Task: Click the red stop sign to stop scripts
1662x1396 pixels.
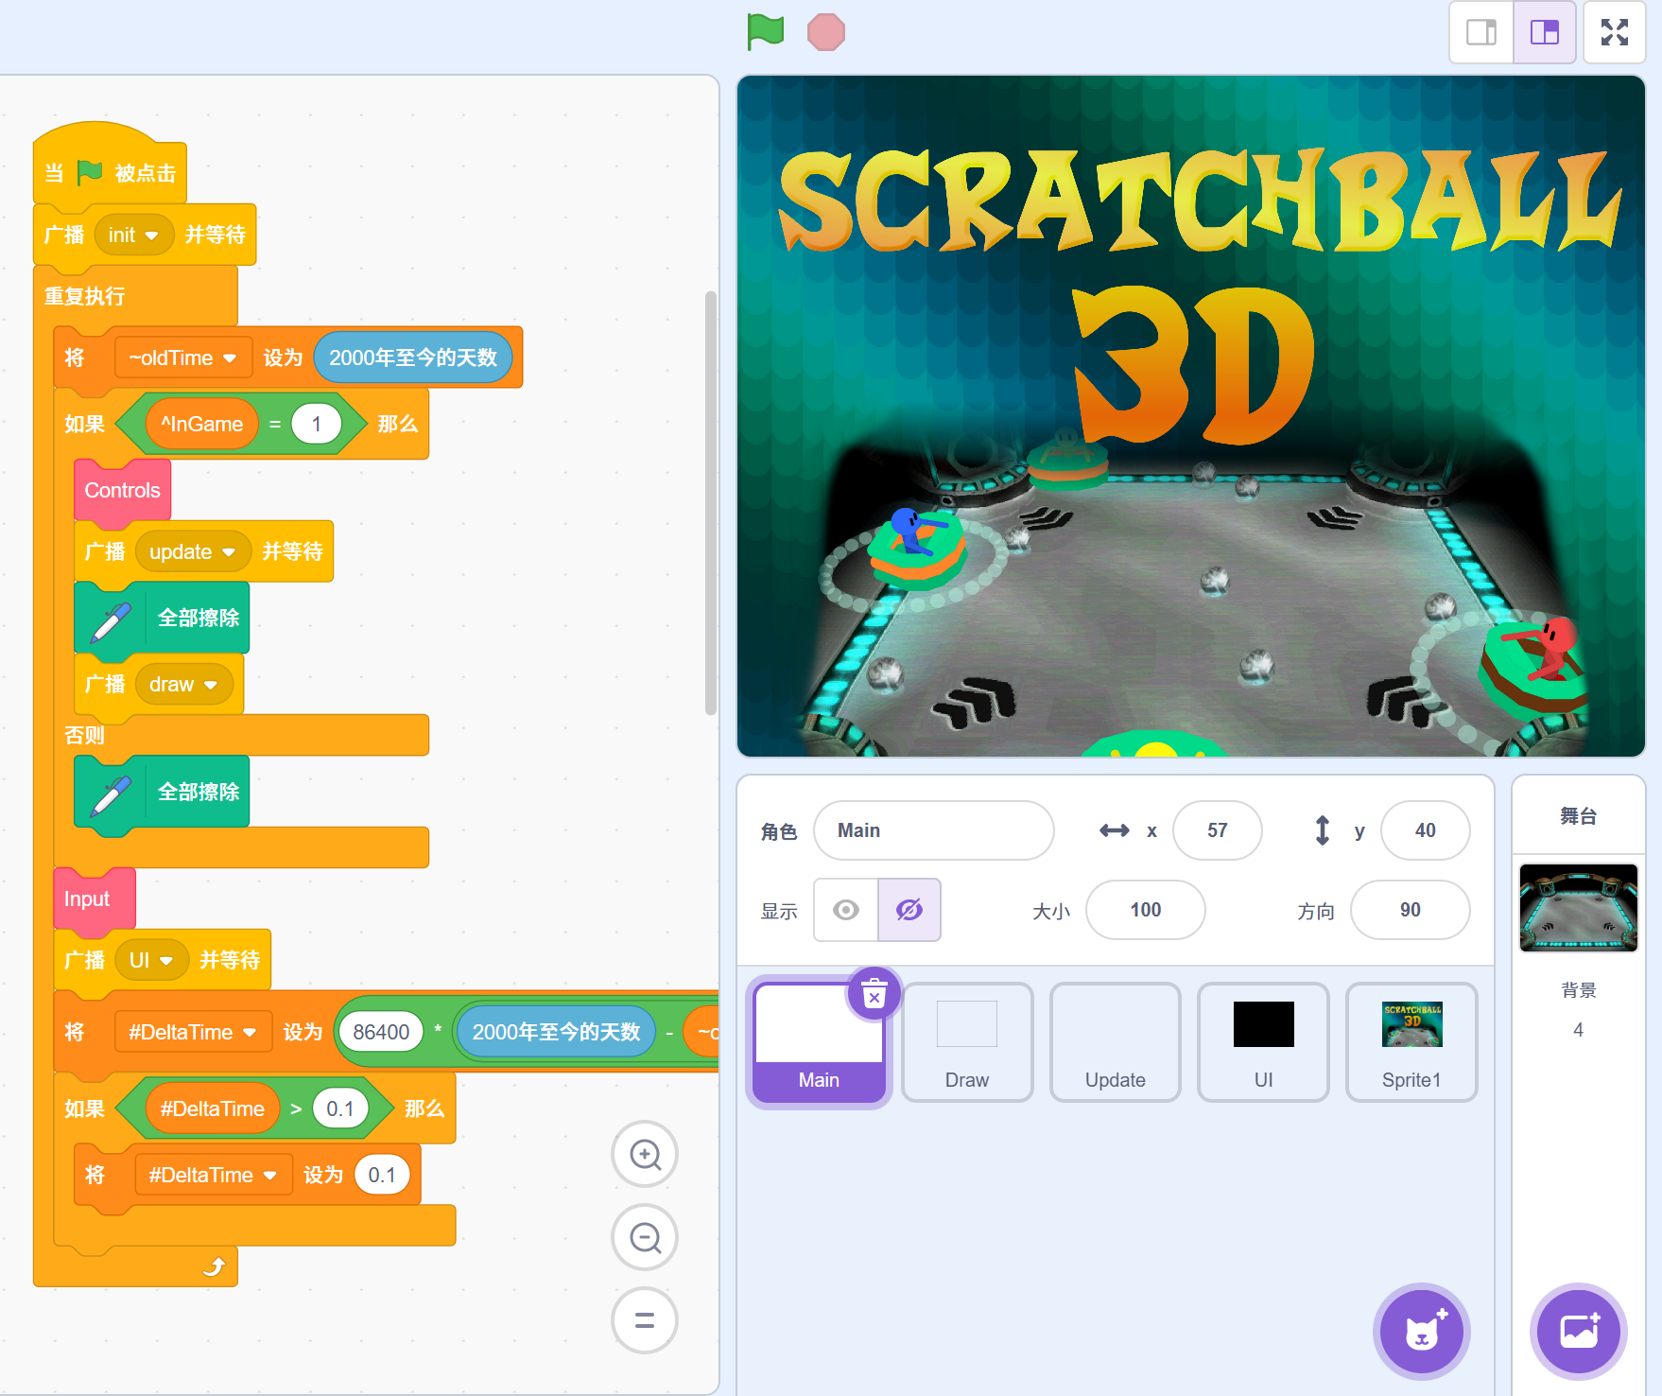Action: click(824, 31)
